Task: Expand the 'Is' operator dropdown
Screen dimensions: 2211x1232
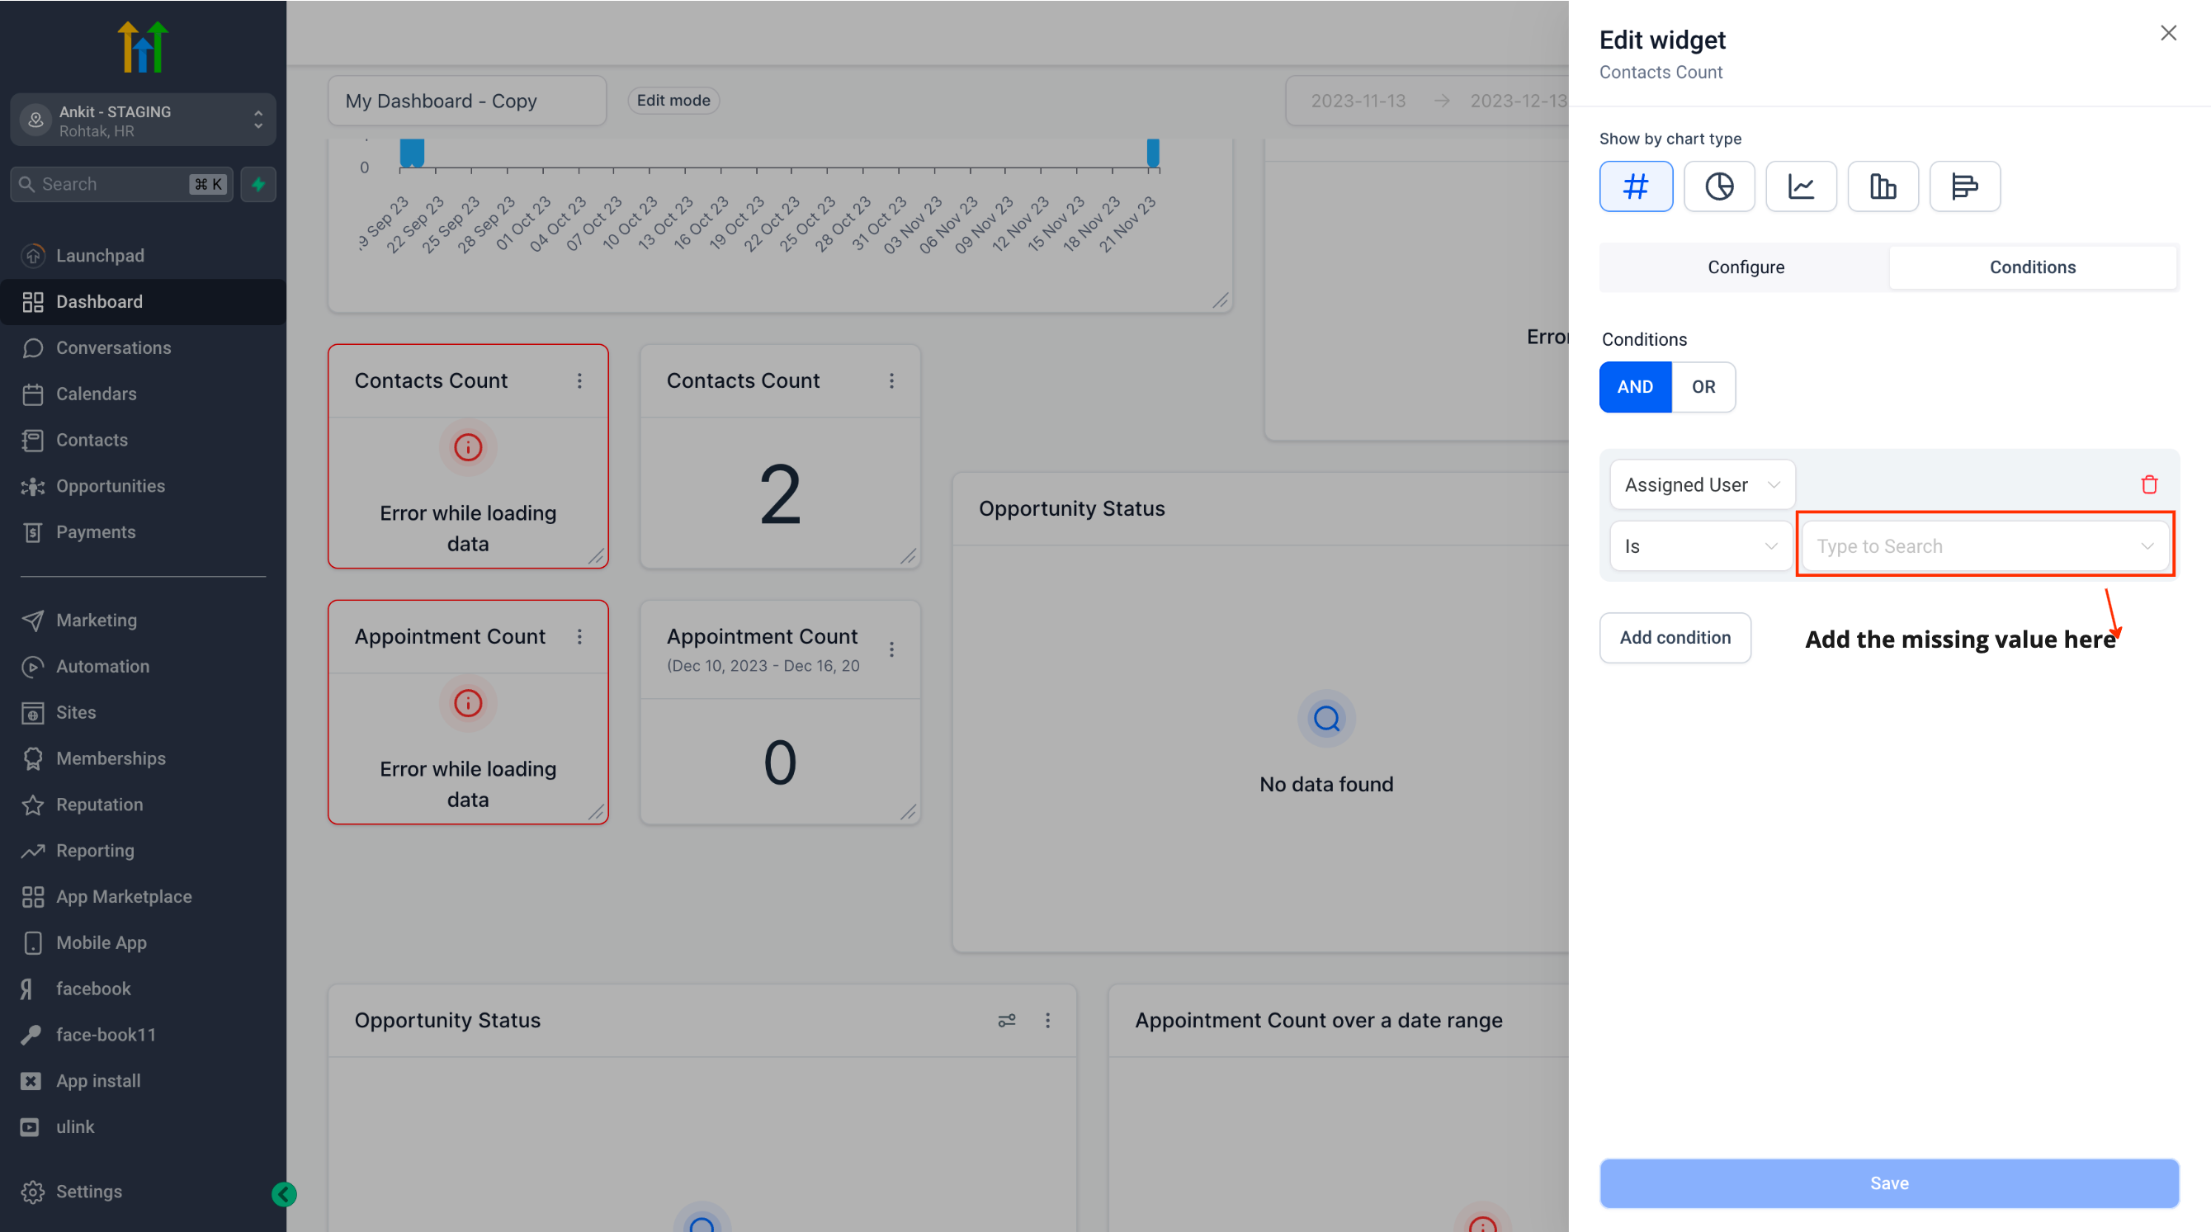Action: [x=1699, y=546]
